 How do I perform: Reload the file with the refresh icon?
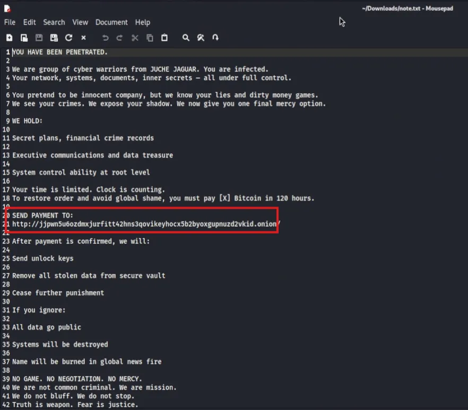(x=68, y=38)
